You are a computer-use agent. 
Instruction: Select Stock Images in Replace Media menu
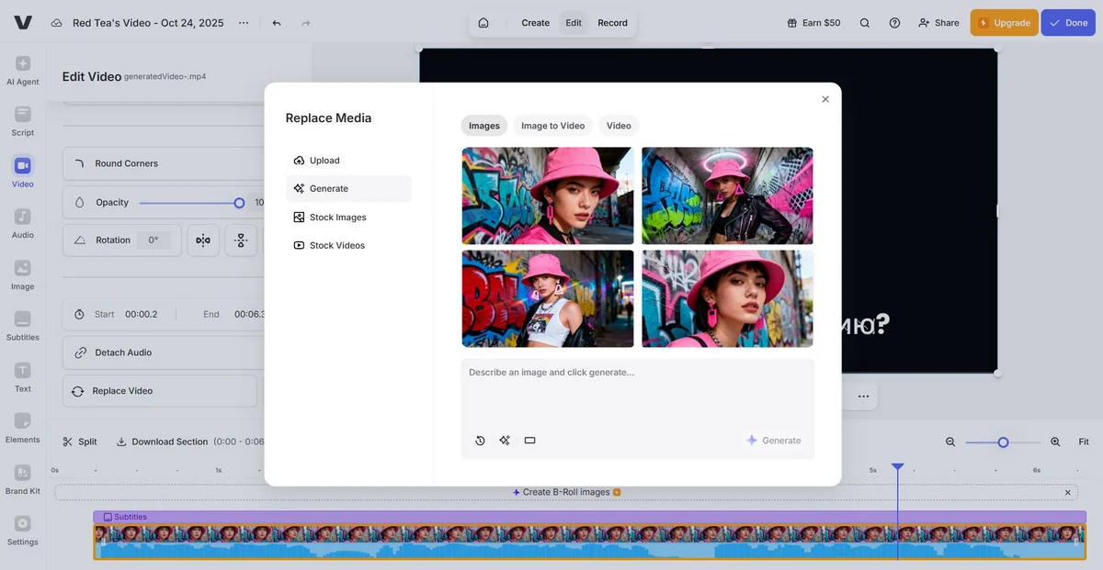337,218
